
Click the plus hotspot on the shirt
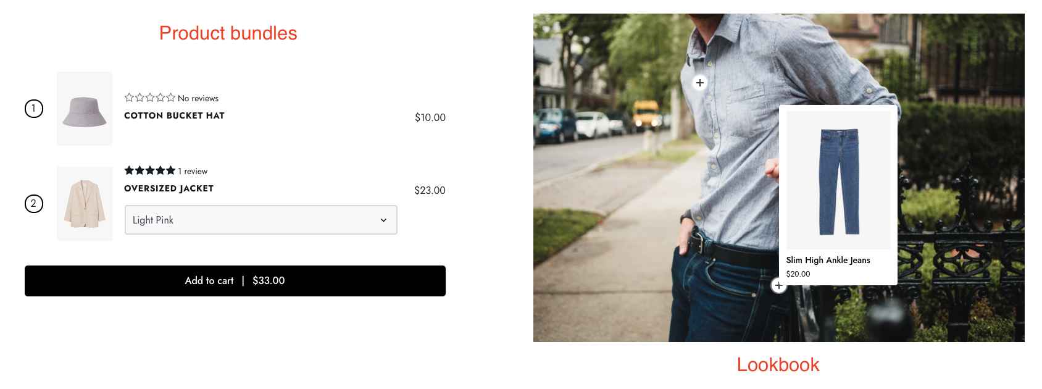tap(700, 83)
